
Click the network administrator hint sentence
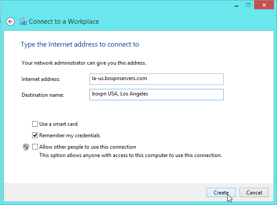84,63
